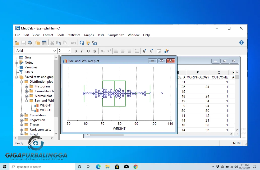Select Filters in the contents tree
Viewport: 260px width, 170px height.
click(29, 72)
